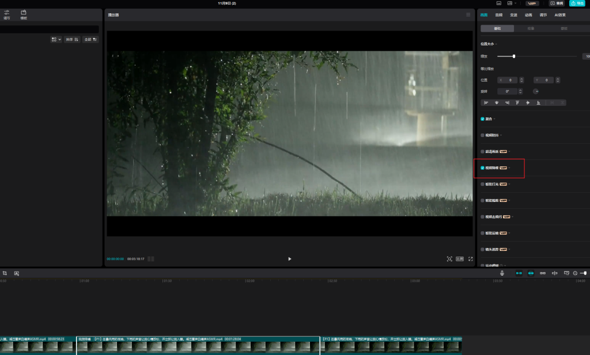Click the rotation dial knob
This screenshot has height=355, width=590.
pos(536,91)
